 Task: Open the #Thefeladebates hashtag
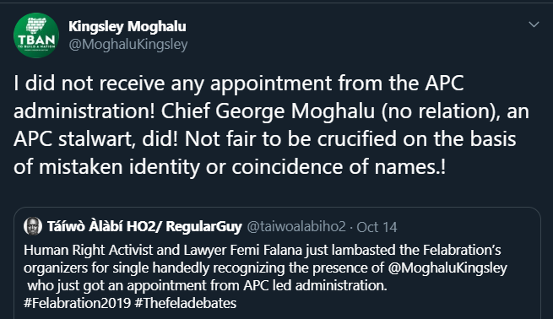[186, 303]
